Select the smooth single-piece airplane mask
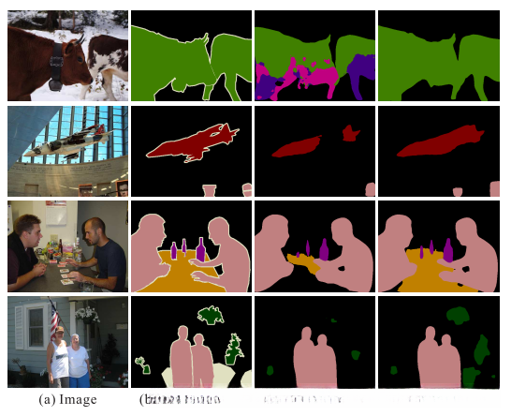 tap(439, 151)
